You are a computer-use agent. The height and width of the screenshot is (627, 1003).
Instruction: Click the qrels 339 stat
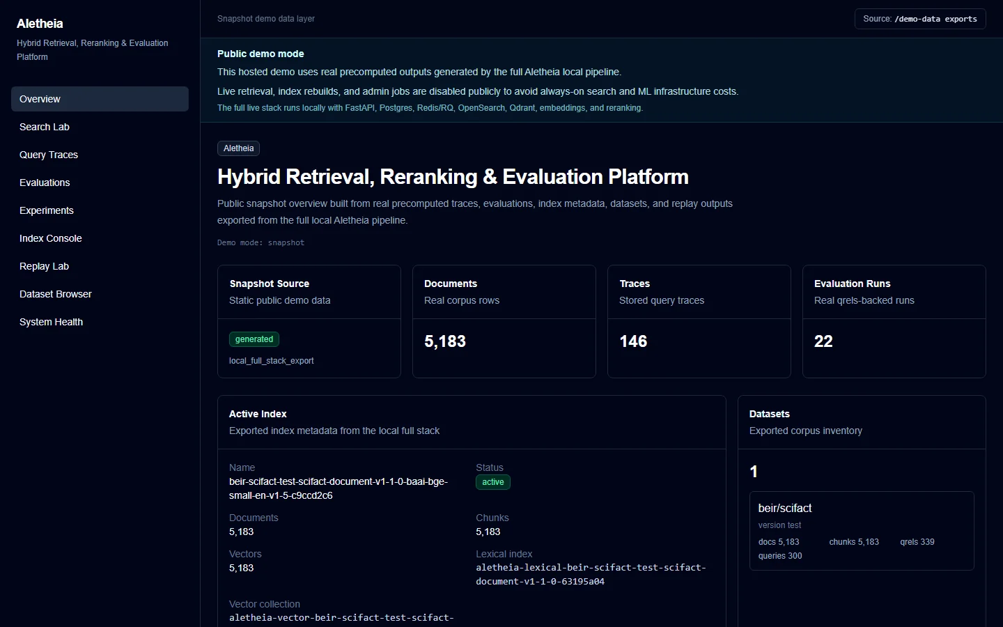click(917, 542)
